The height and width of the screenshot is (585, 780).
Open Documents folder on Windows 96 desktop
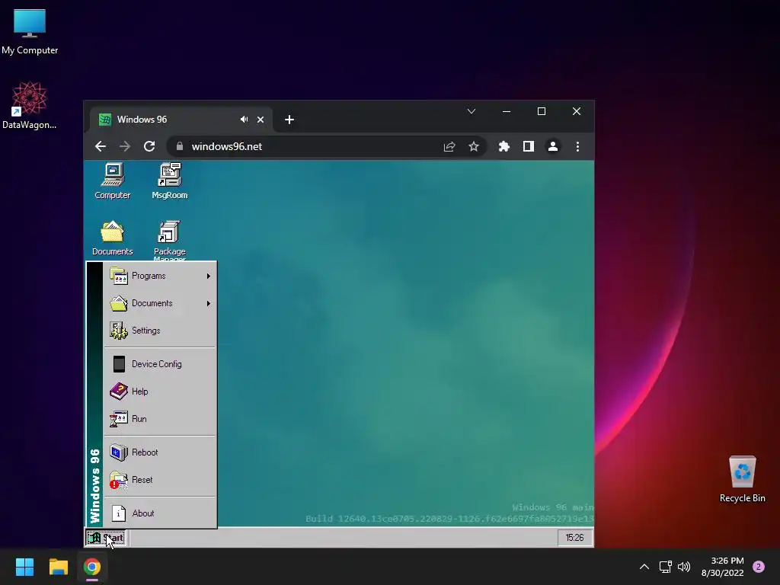(x=113, y=238)
